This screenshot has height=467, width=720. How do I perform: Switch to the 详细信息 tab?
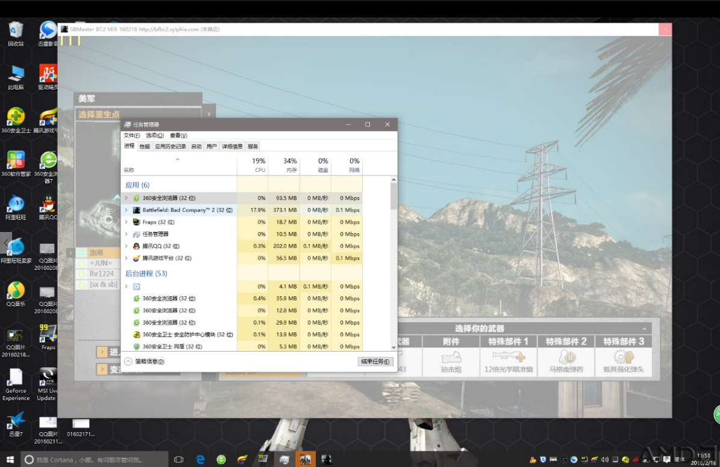(232, 146)
